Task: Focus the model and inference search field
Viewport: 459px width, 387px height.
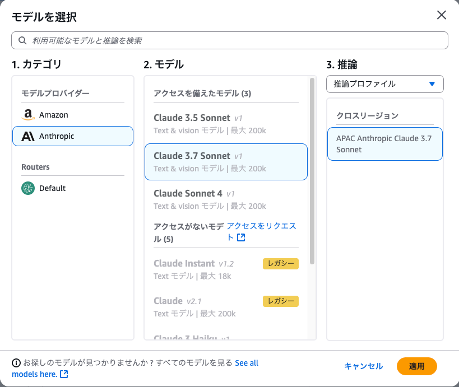Action: (230, 40)
